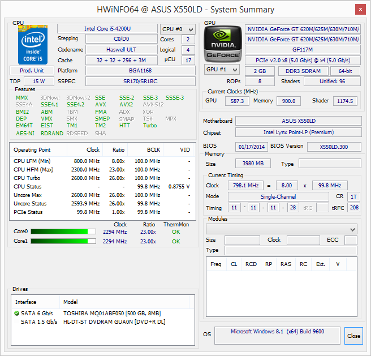Click the Memory clock 900.0 value

pos(288,101)
